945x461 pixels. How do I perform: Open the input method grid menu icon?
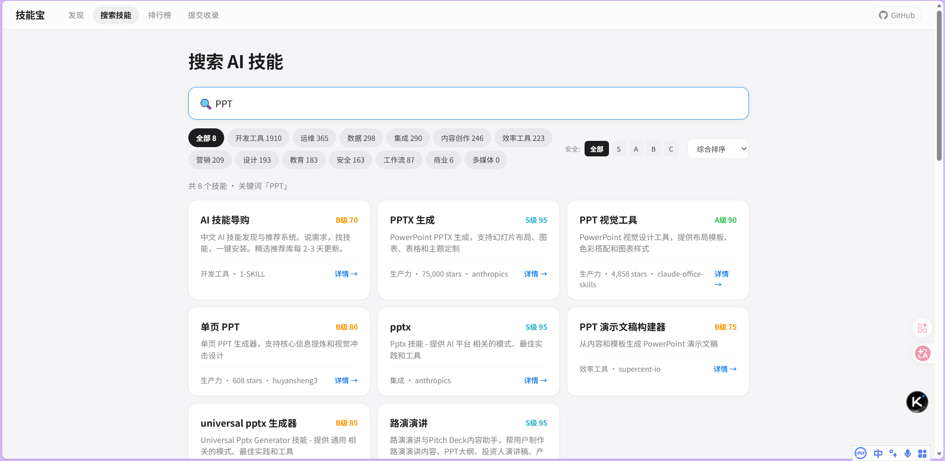pyautogui.click(x=922, y=453)
